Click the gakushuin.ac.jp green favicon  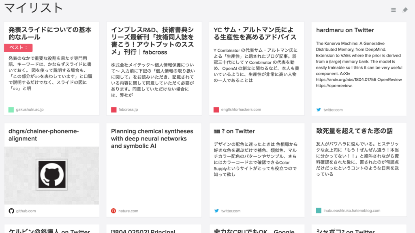tap(11, 110)
